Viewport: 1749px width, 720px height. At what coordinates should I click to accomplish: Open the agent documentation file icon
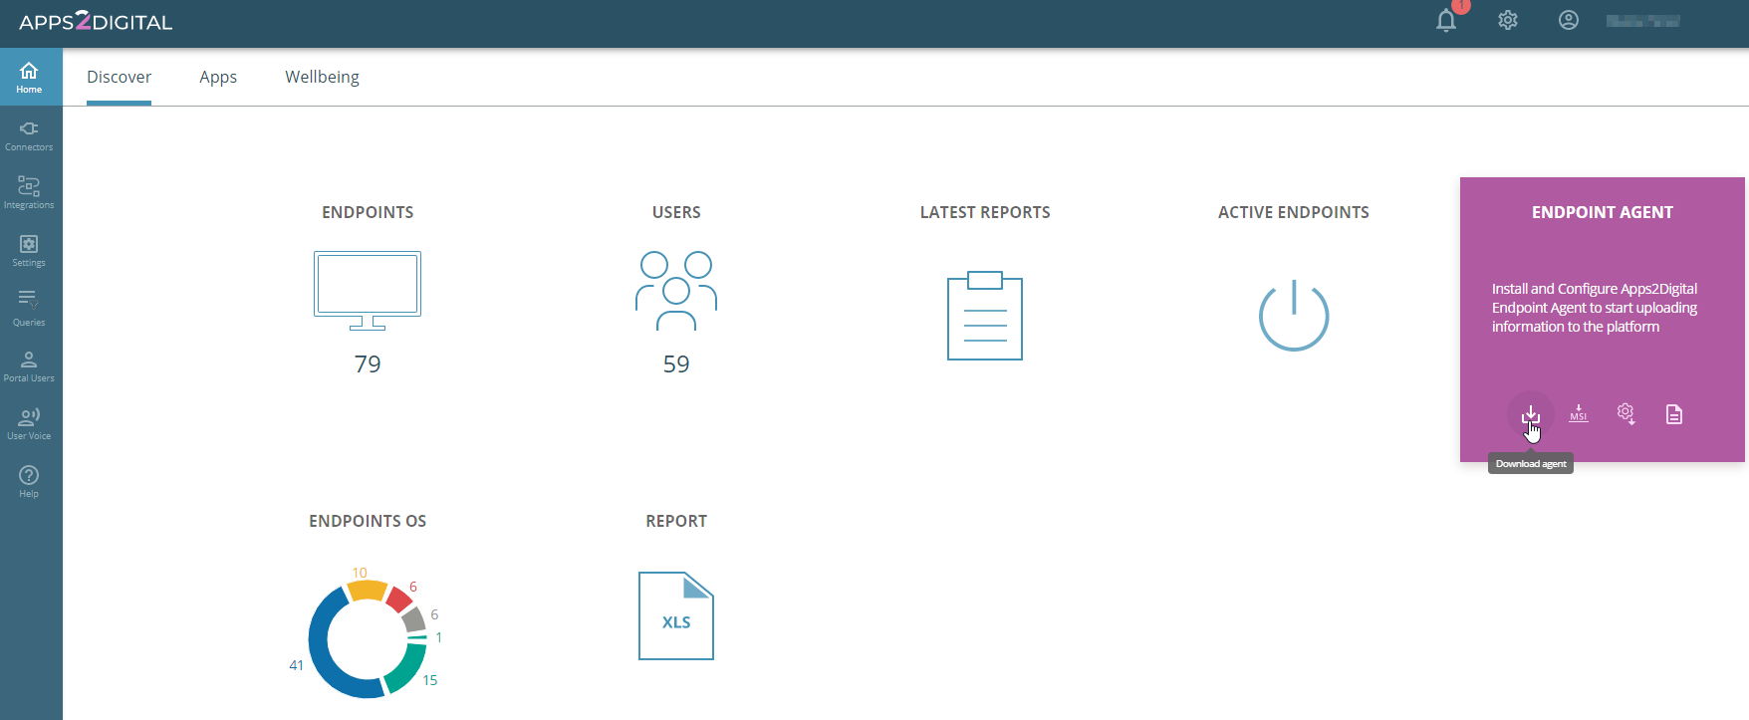1674,414
